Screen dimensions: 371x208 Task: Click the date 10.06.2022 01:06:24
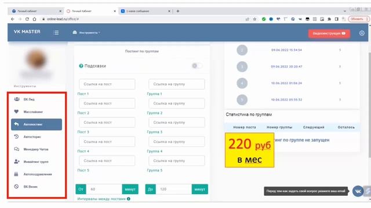pyautogui.click(x=286, y=83)
